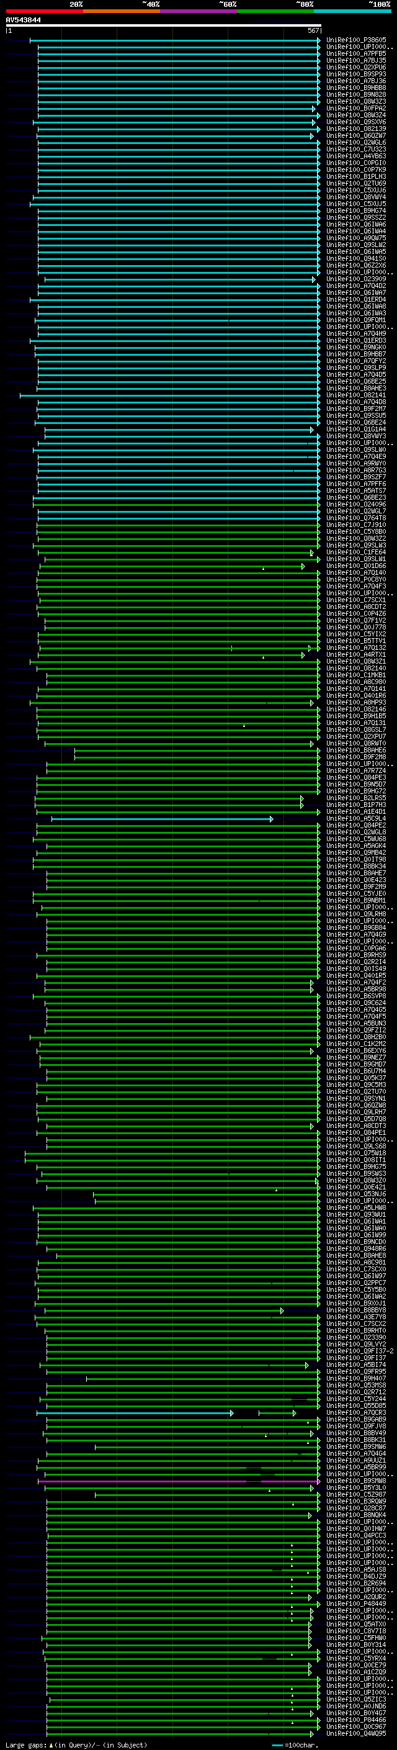Select UniRef100_Q9LRH8 hit
Screen dimensions: 397x1750
point(355,914)
